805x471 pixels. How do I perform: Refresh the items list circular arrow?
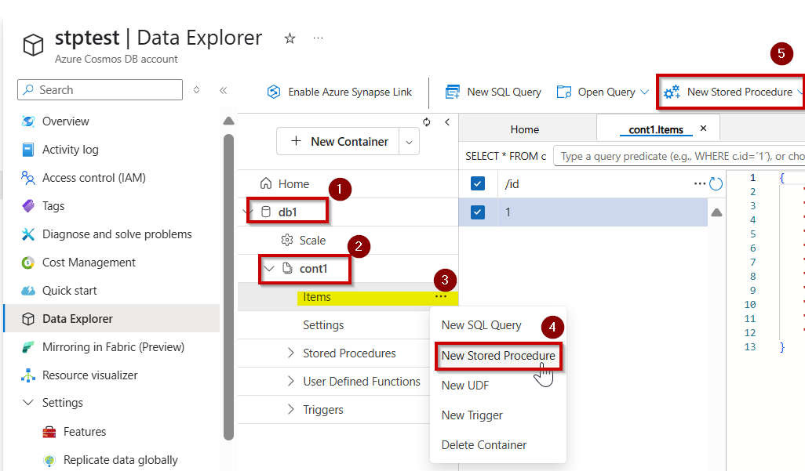click(x=716, y=183)
